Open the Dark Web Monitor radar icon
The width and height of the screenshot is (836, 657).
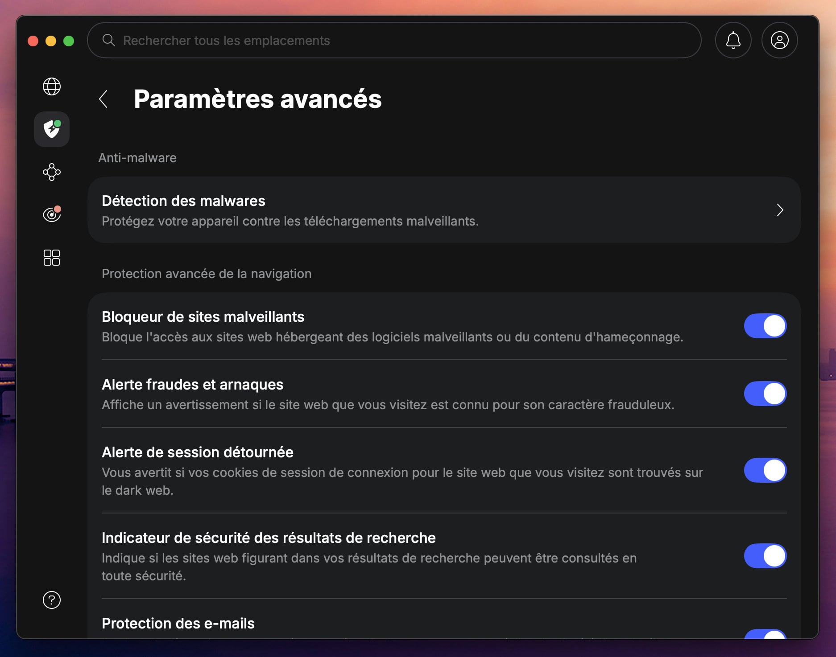[52, 214]
